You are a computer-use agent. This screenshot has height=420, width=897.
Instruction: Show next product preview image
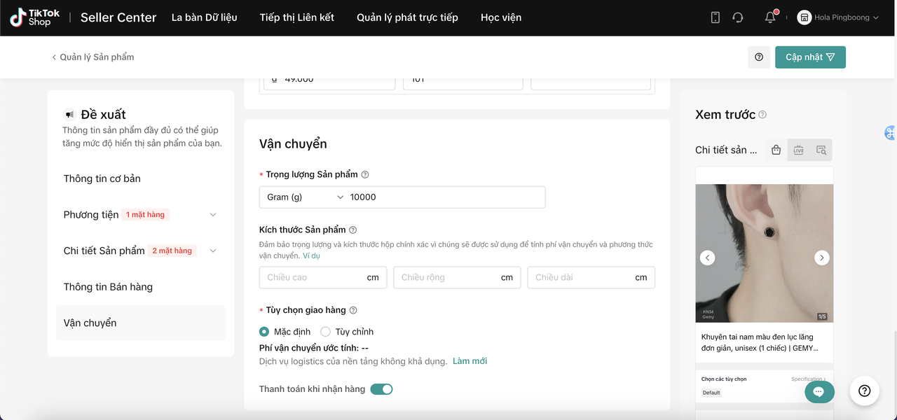coord(821,258)
